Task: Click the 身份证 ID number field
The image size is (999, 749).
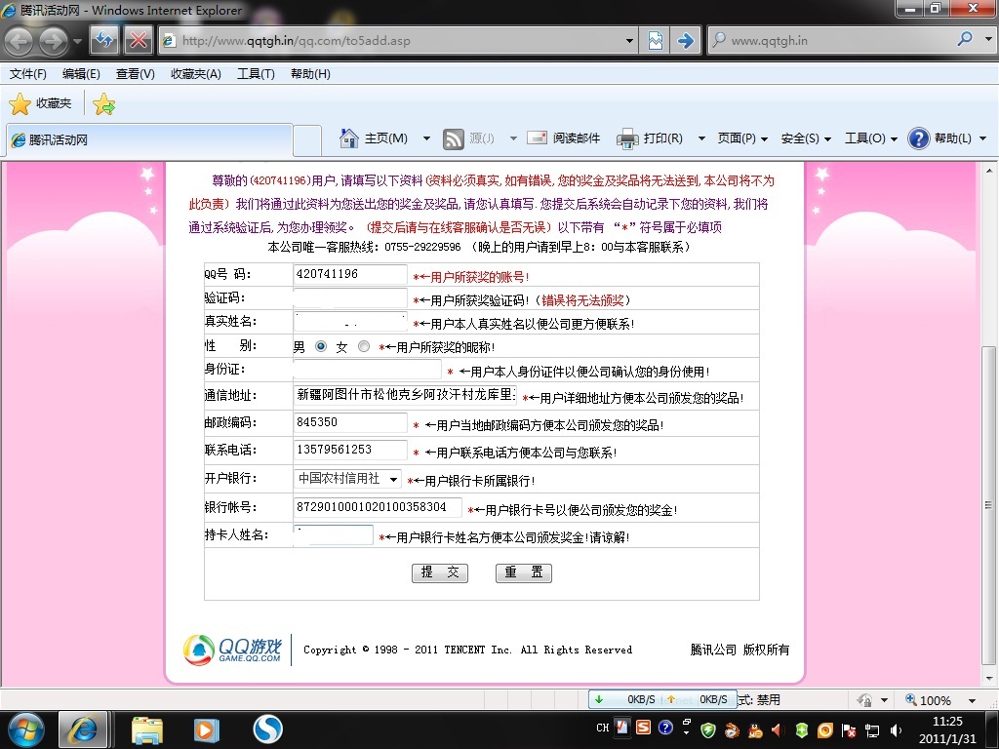Action: [367, 369]
